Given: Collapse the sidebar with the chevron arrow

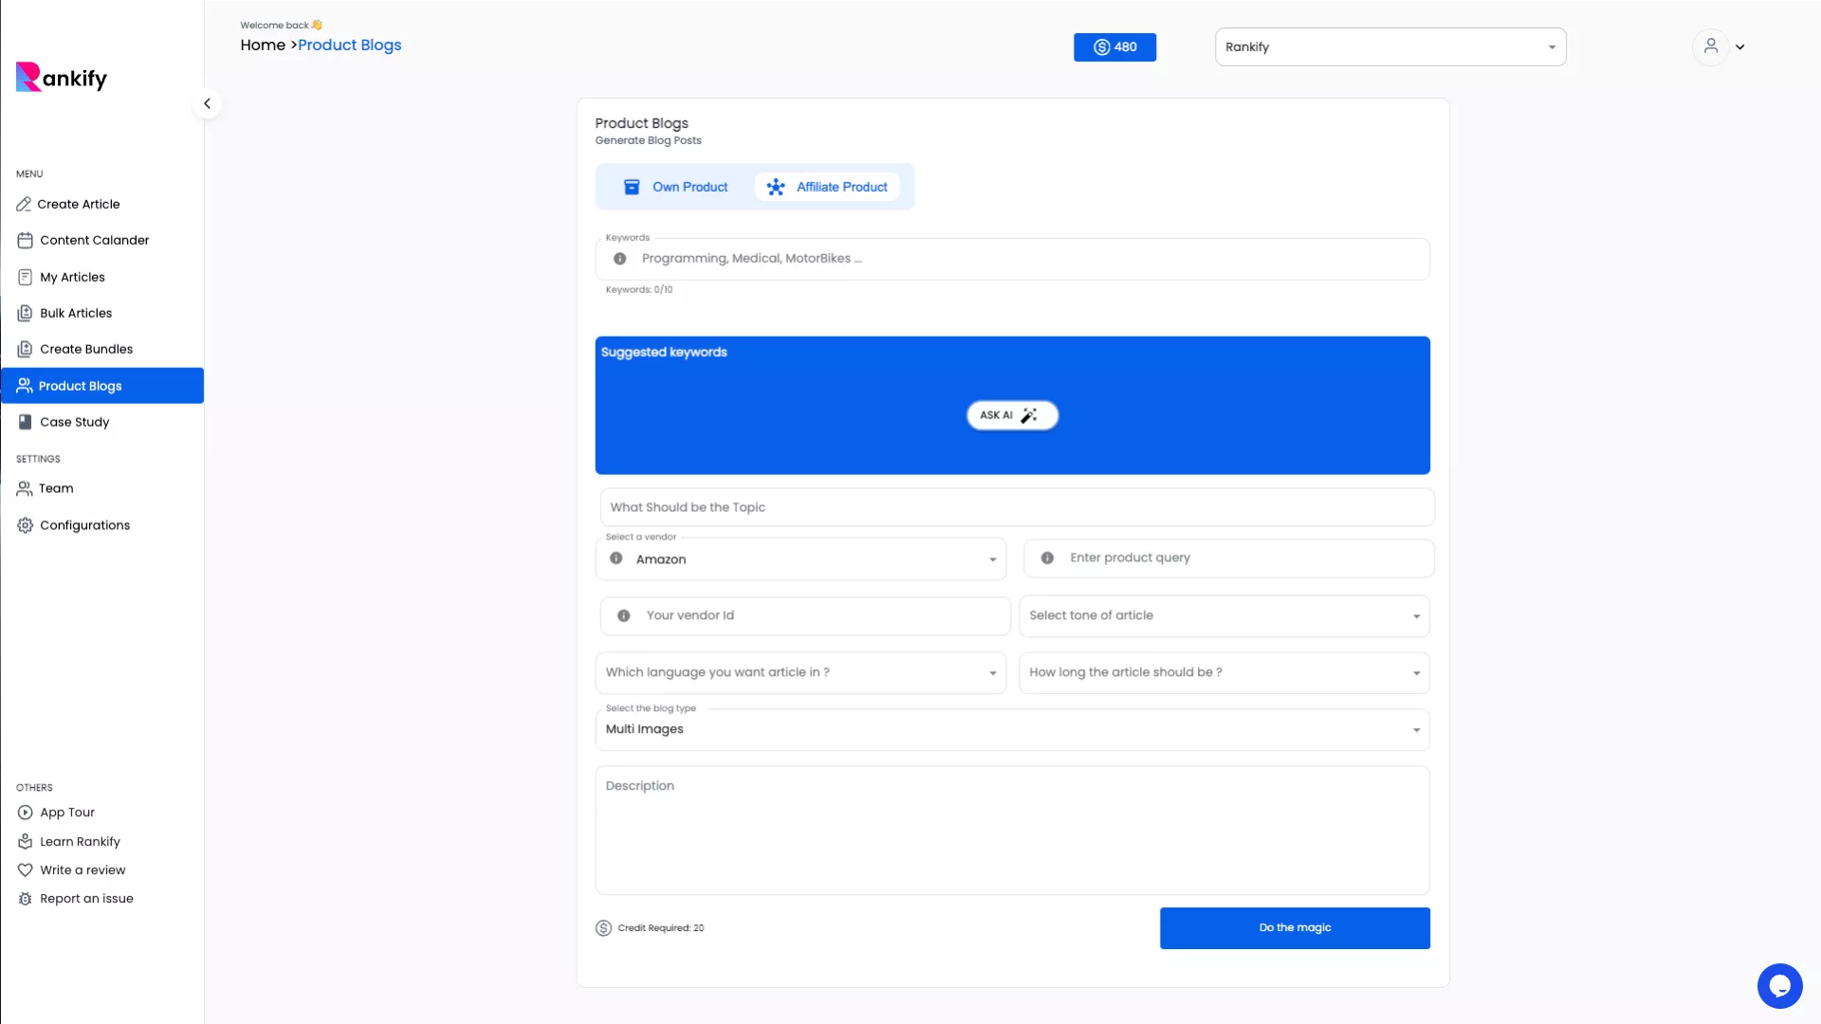Looking at the screenshot, I should [x=207, y=103].
